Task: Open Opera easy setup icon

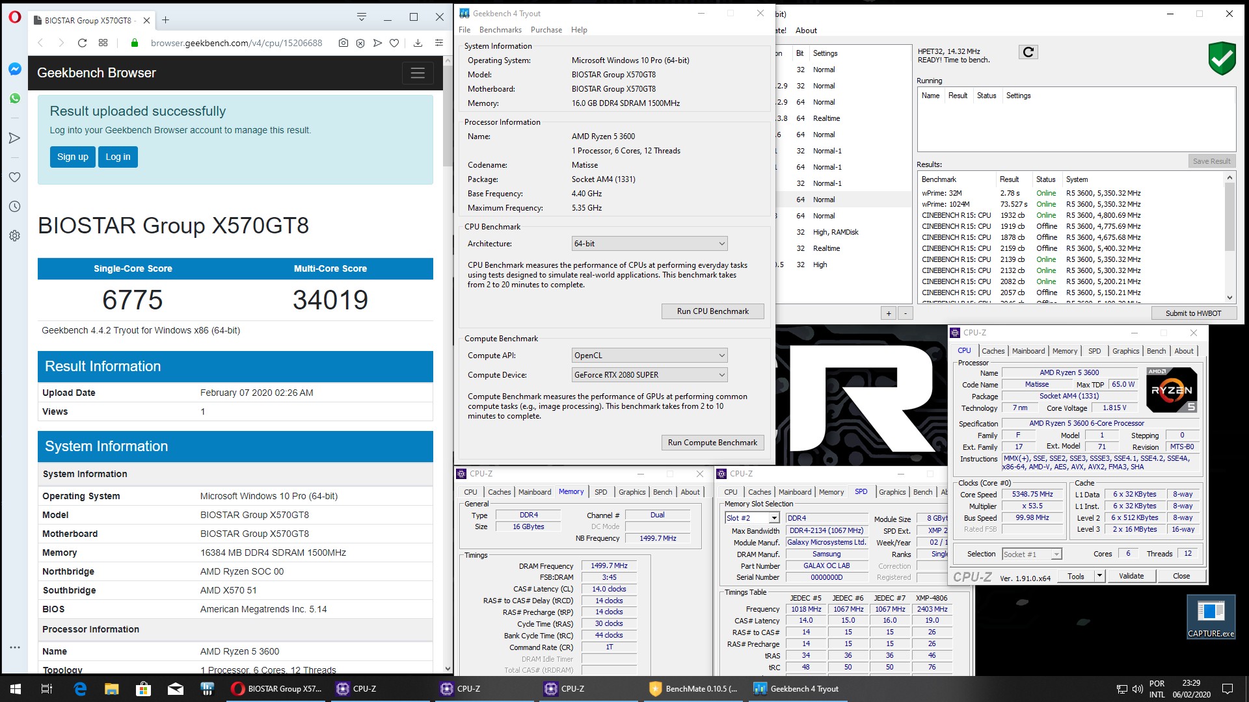Action: tap(439, 43)
